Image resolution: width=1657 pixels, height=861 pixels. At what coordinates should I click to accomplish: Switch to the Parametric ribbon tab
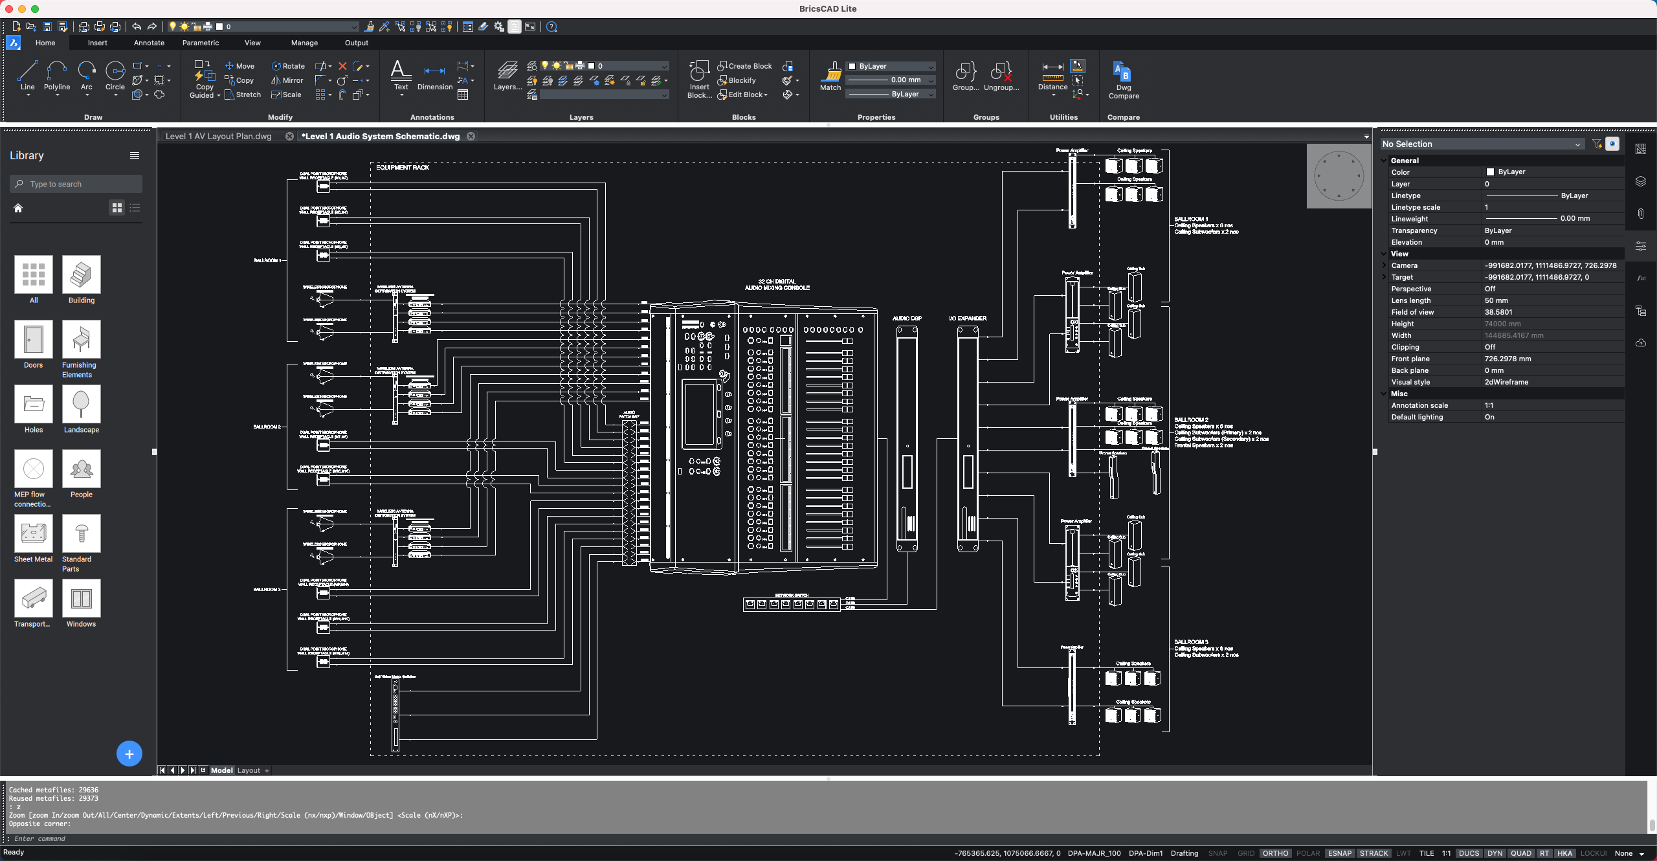(x=201, y=43)
